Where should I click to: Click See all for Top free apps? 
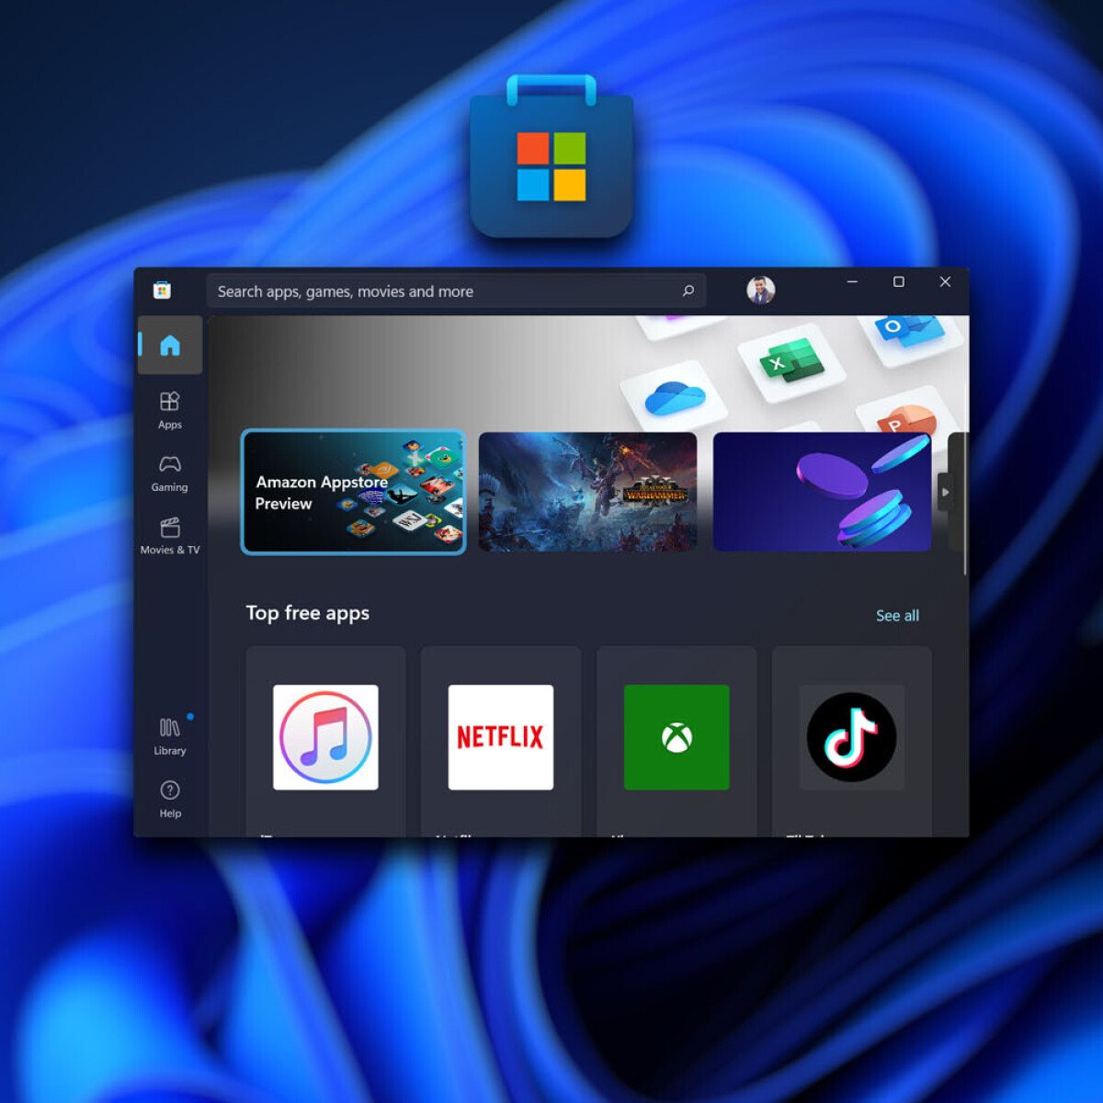pyautogui.click(x=897, y=616)
